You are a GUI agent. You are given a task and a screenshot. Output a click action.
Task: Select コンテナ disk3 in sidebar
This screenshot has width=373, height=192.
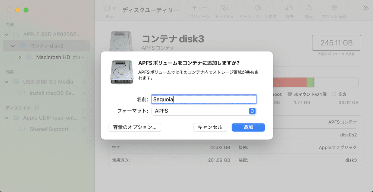click(47, 45)
